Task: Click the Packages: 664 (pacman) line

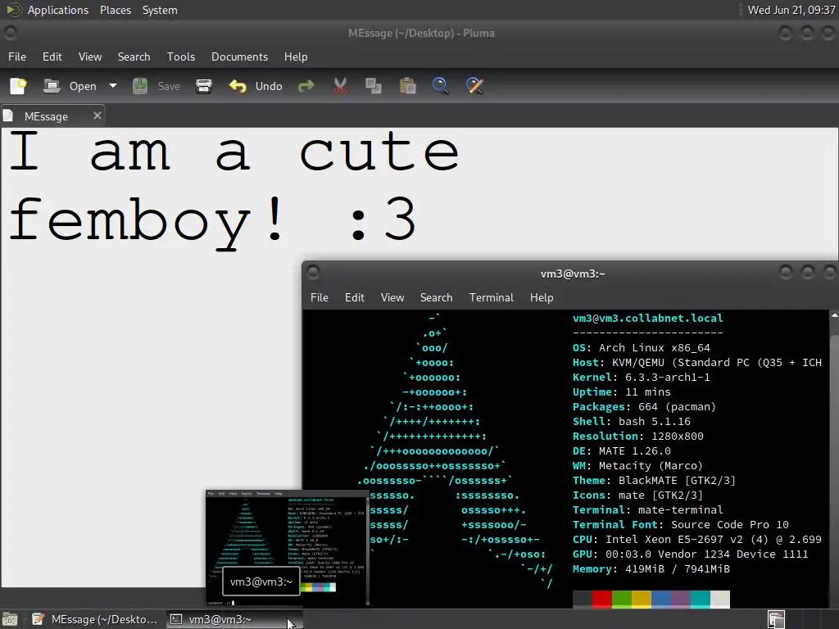Action: [644, 406]
